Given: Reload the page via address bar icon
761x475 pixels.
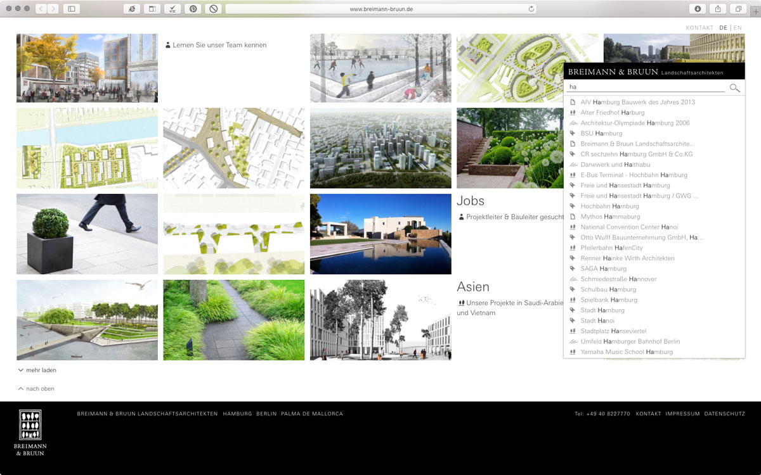Looking at the screenshot, I should coord(531,9).
